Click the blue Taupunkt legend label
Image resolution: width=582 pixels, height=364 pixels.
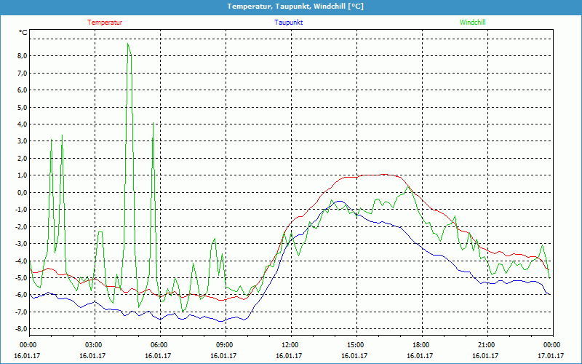click(288, 23)
